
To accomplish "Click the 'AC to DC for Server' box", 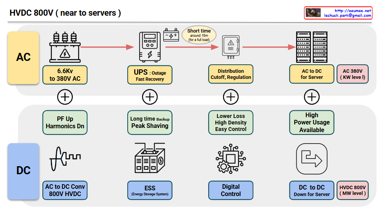I will click(x=312, y=74).
